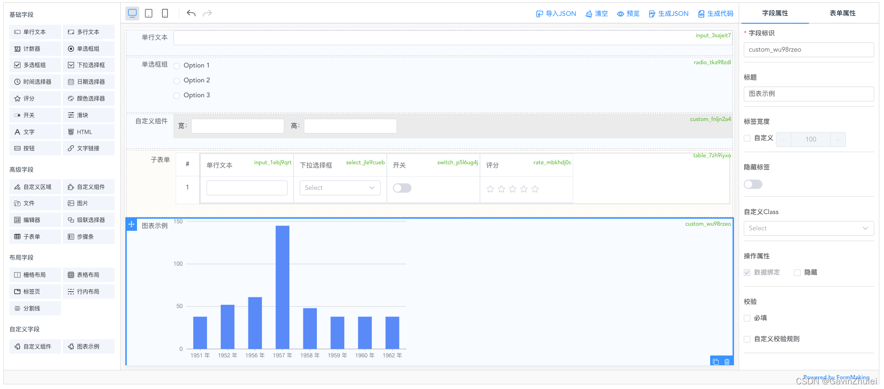Switch to tablet preview icon
The image size is (884, 389).
pyautogui.click(x=149, y=13)
